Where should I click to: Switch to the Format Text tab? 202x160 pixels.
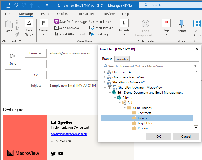(x=86, y=14)
